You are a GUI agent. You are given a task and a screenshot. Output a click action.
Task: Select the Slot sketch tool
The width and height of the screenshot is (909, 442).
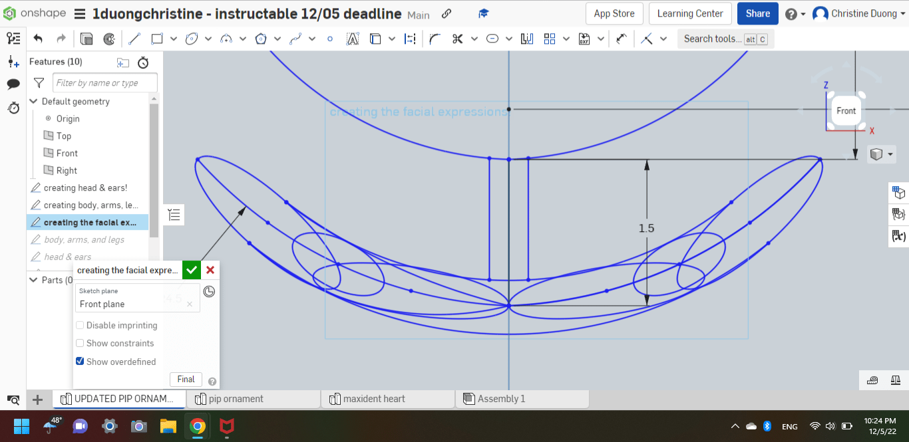click(492, 39)
